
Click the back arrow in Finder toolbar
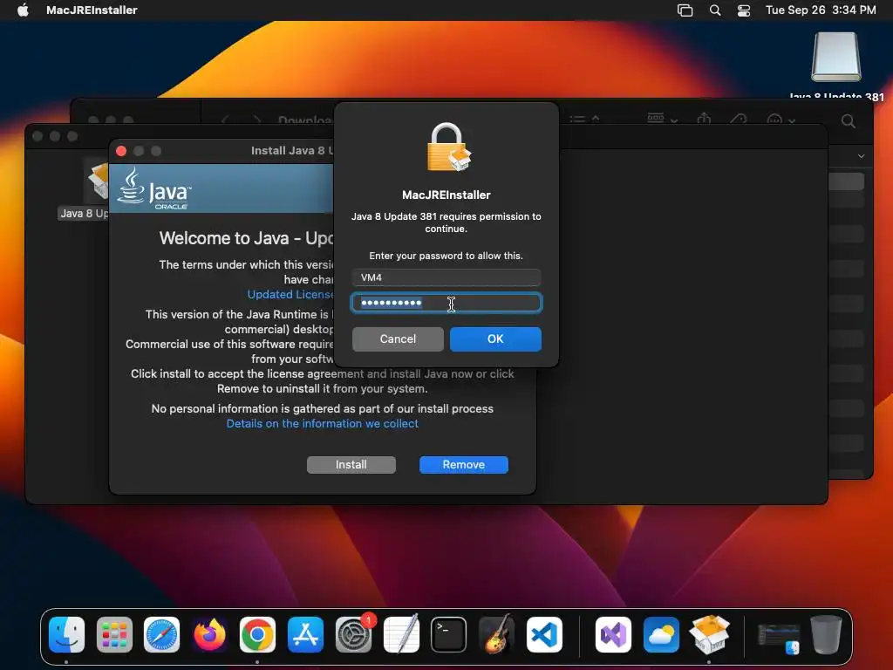226,120
